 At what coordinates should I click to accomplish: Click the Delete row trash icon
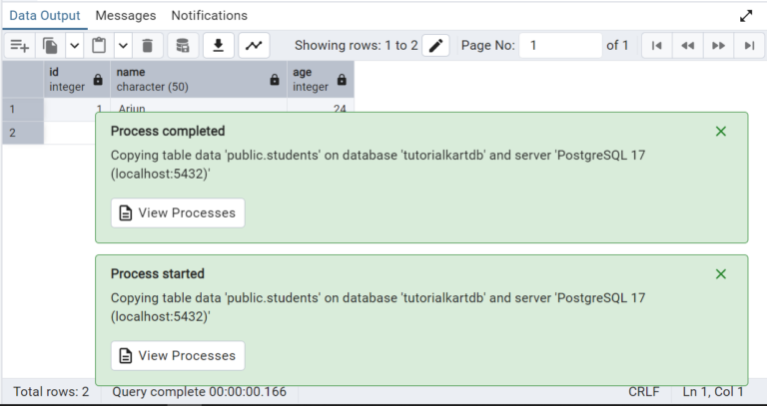(148, 46)
